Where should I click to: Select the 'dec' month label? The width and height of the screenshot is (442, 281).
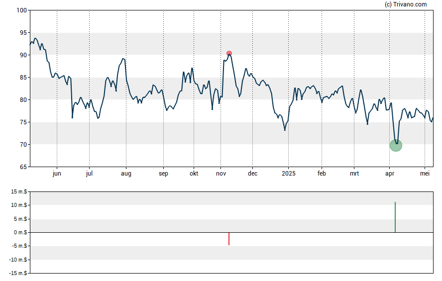coord(252,174)
